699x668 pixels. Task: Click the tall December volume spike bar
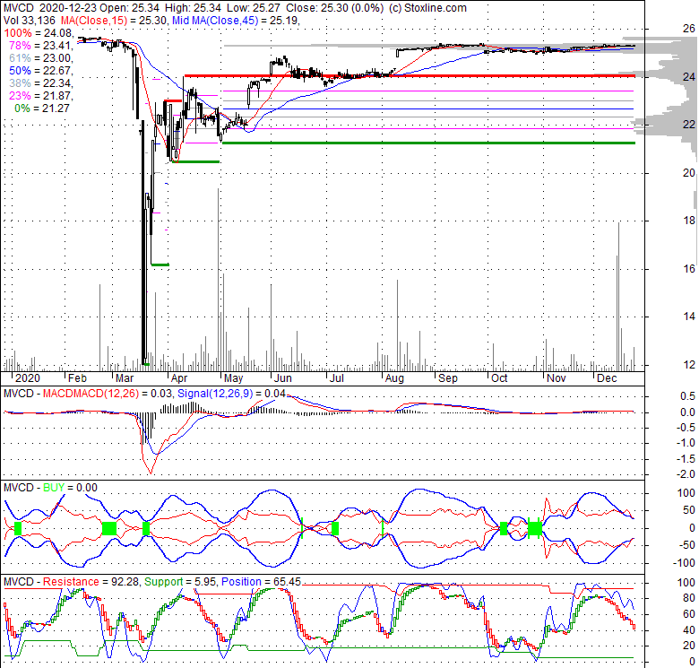point(618,296)
